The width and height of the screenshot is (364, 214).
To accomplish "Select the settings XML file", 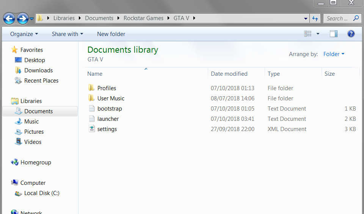I will click(x=107, y=129).
